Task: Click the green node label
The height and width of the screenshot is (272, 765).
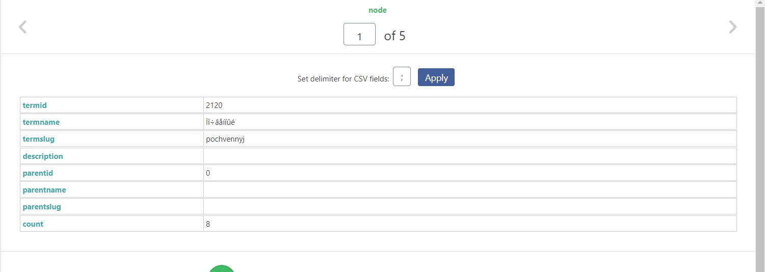Action: tap(378, 10)
